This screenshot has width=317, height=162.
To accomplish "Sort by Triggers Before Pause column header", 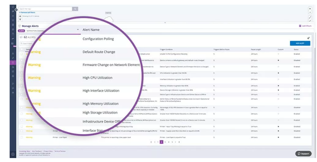I will (x=221, y=49).
